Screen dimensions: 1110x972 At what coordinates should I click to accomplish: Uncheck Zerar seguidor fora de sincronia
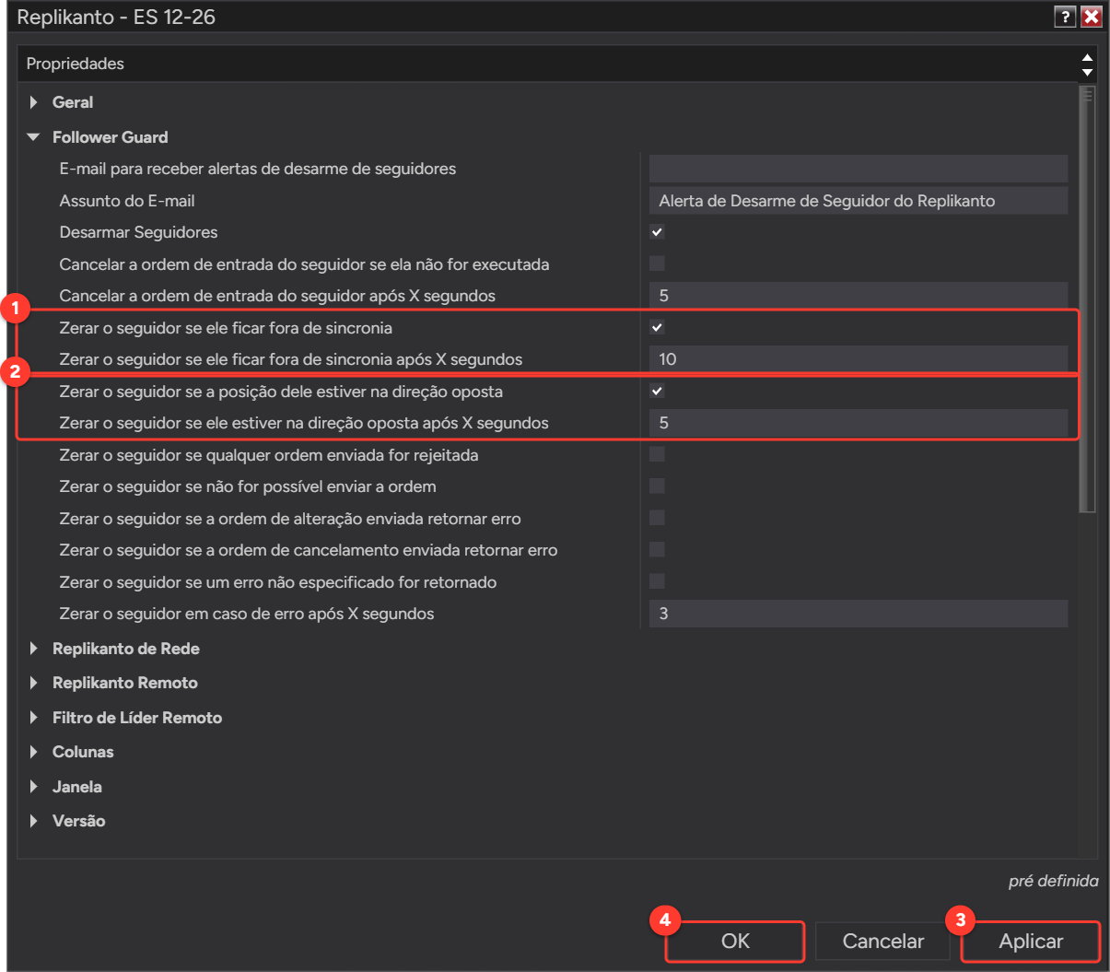point(657,327)
